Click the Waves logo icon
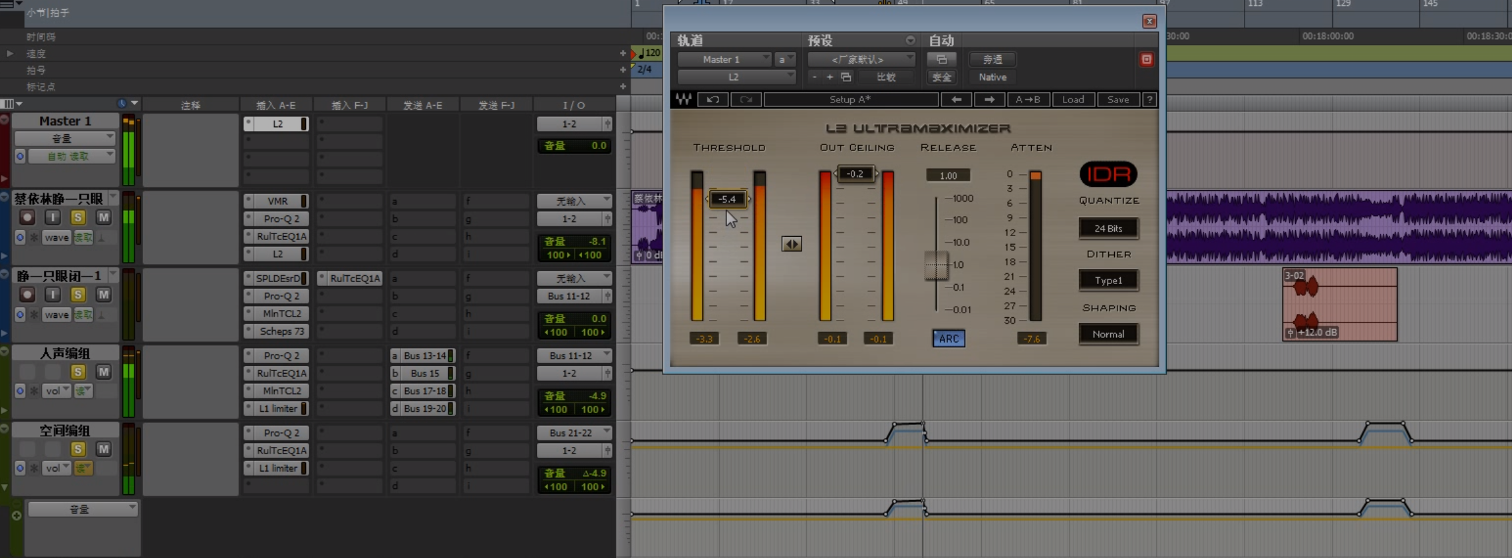Screen dimensions: 1512x558 [683, 100]
